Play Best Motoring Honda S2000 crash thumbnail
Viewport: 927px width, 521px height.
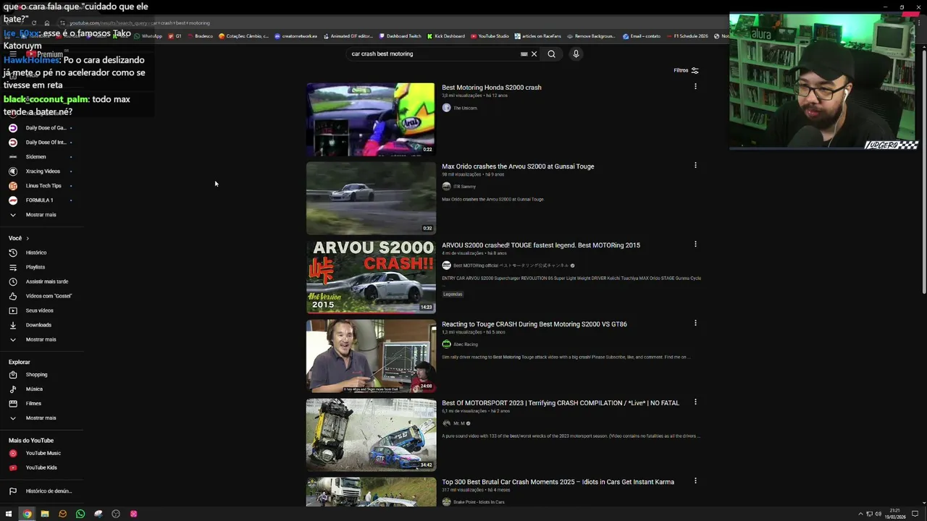[371, 119]
